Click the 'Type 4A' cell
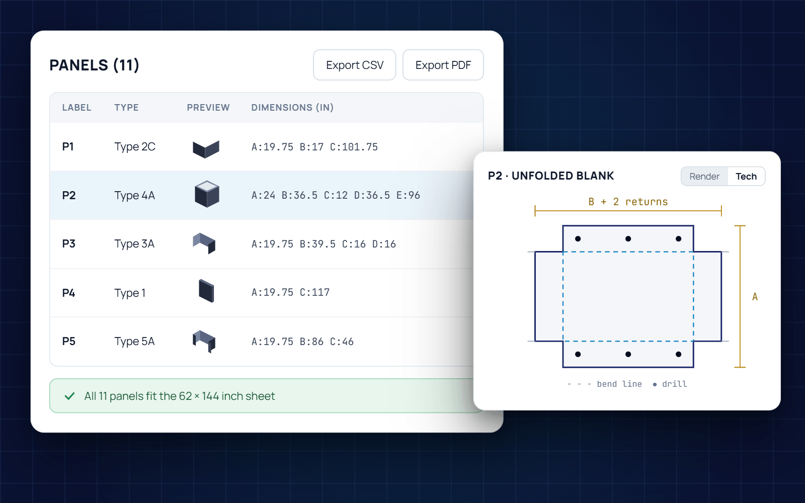 tap(134, 195)
